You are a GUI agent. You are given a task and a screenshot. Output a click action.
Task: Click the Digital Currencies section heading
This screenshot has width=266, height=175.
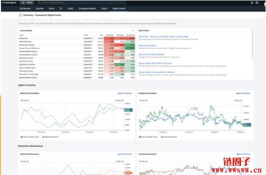click(x=27, y=85)
